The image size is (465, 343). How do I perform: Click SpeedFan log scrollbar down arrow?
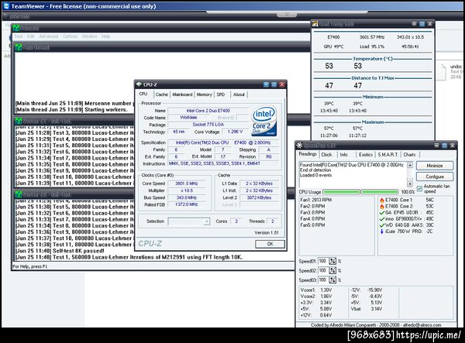tap(410, 184)
